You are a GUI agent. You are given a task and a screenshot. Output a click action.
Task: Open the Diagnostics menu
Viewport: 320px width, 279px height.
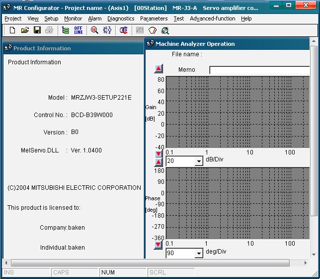click(x=121, y=18)
